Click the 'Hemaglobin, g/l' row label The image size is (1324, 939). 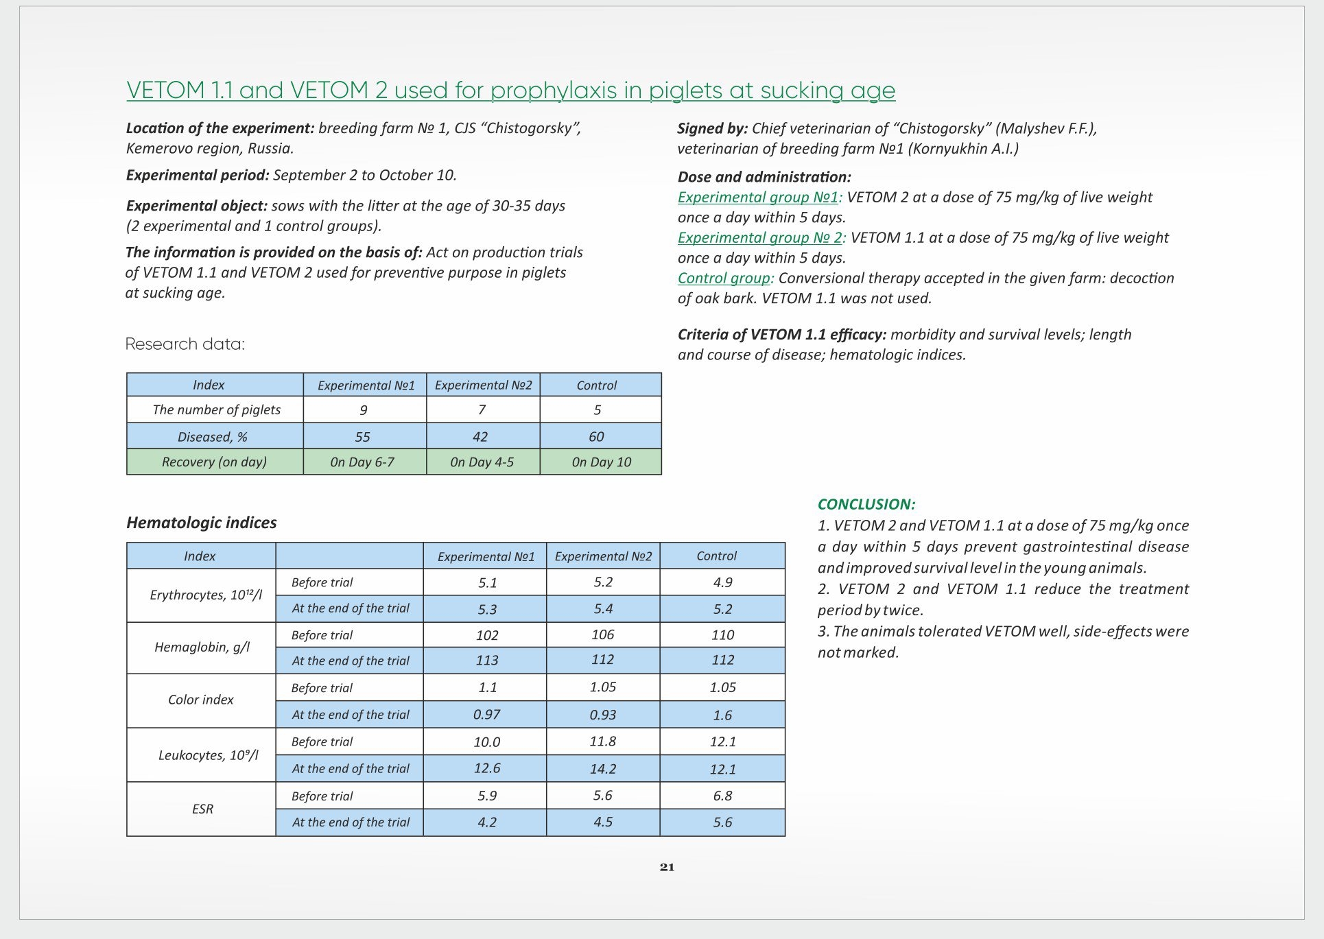pos(202,647)
